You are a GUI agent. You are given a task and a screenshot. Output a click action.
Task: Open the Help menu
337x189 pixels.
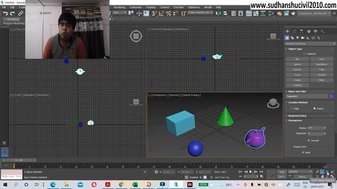click(219, 7)
